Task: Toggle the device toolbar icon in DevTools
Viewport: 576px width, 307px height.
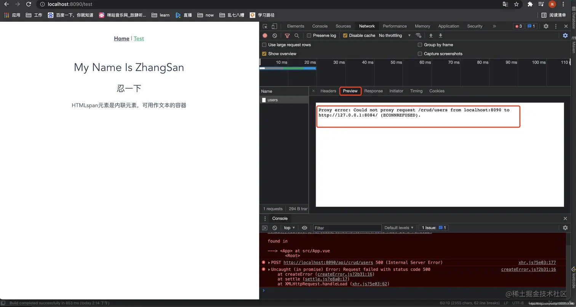Action: (274, 26)
